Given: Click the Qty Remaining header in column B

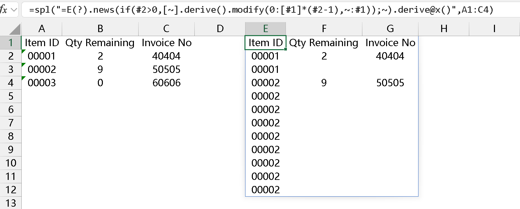Looking at the screenshot, I should tap(100, 43).
